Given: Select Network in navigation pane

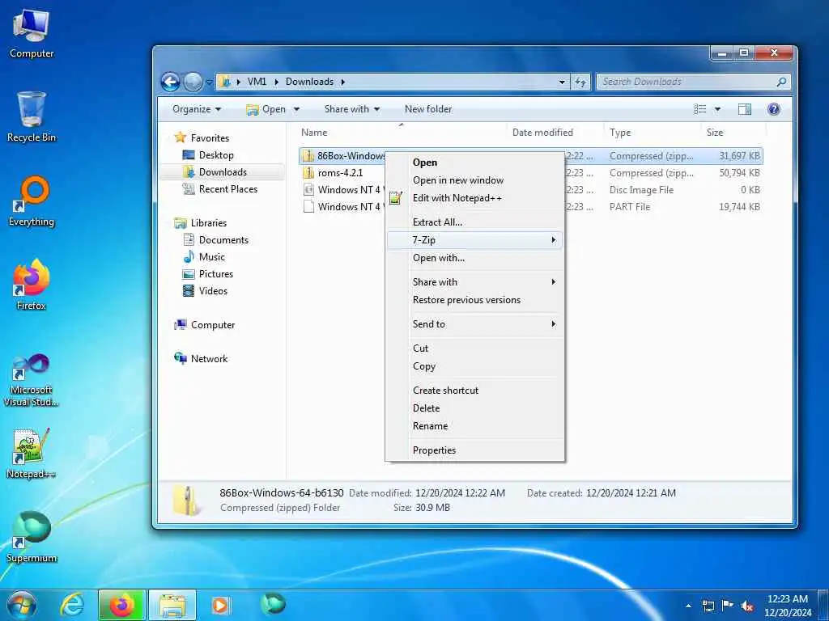Looking at the screenshot, I should (x=201, y=358).
